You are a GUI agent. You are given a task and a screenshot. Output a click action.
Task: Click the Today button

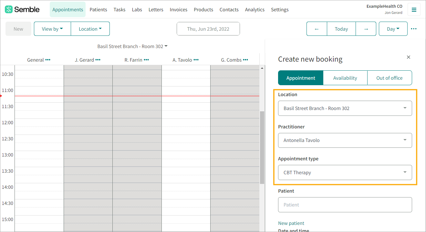(341, 29)
